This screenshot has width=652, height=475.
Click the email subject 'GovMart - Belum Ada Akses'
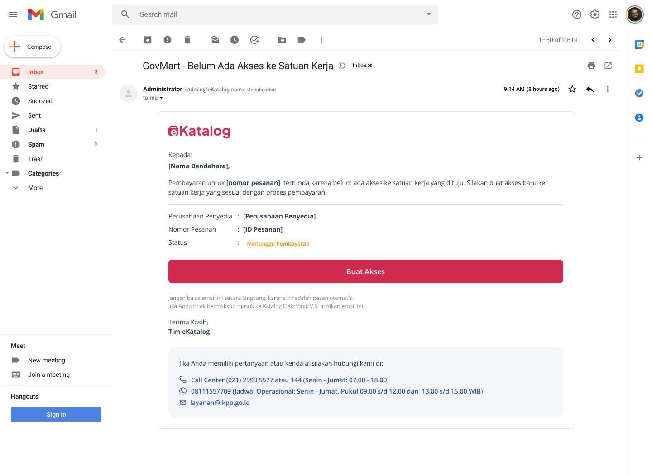(238, 66)
